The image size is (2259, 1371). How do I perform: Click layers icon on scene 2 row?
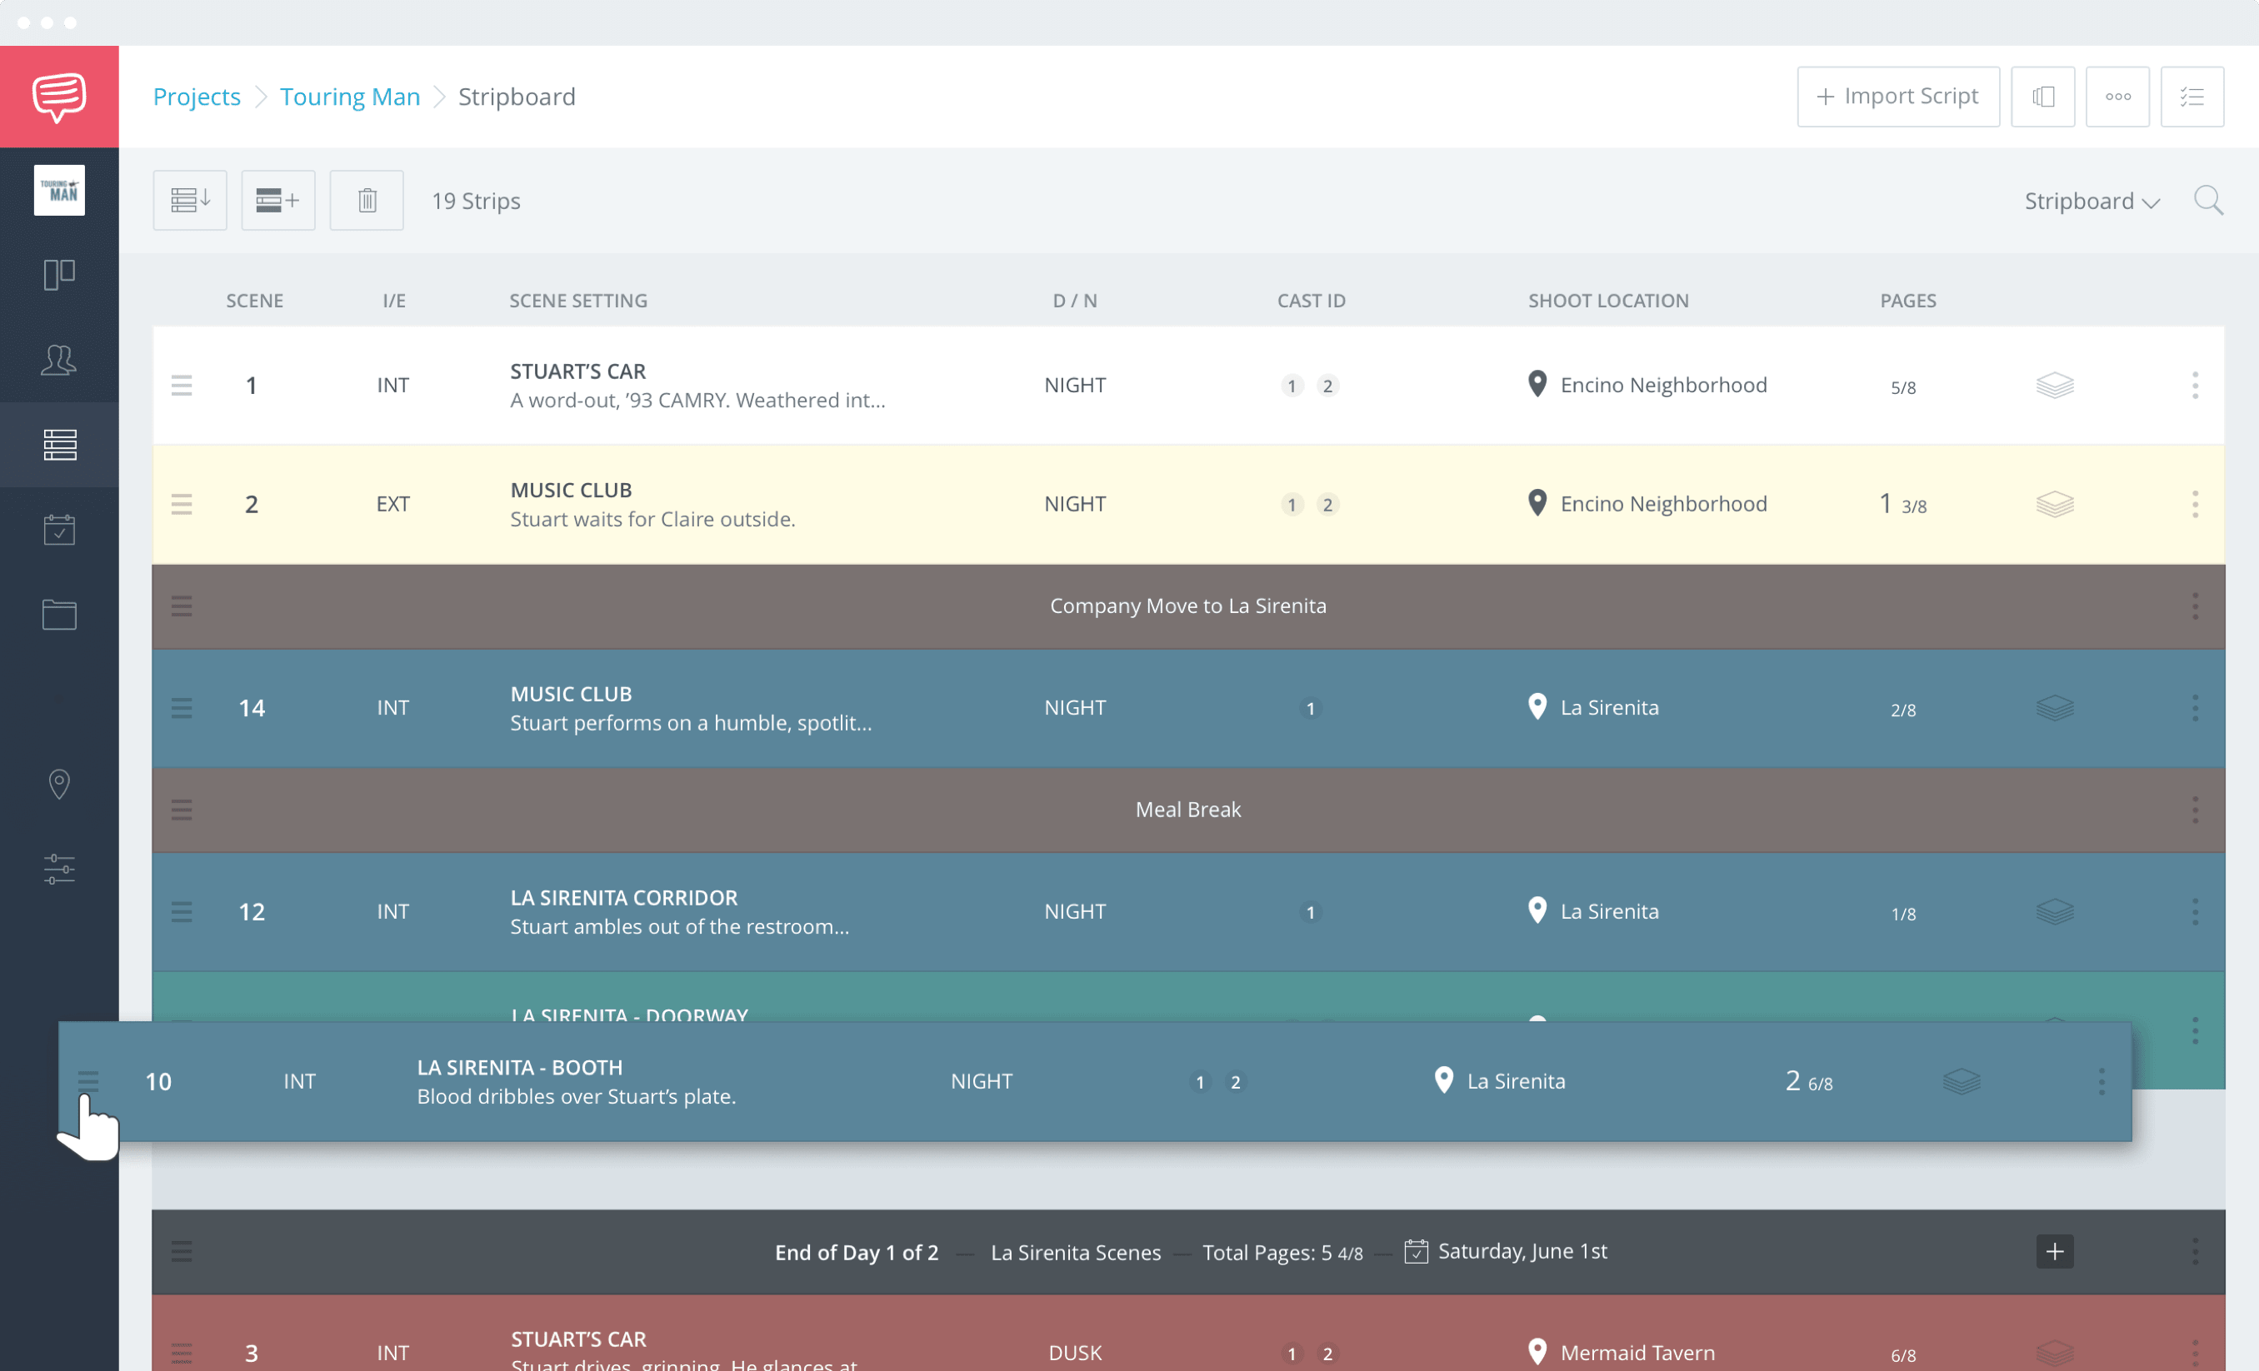point(2055,504)
